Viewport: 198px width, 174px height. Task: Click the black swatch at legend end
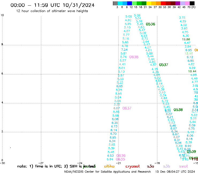[192, 3]
